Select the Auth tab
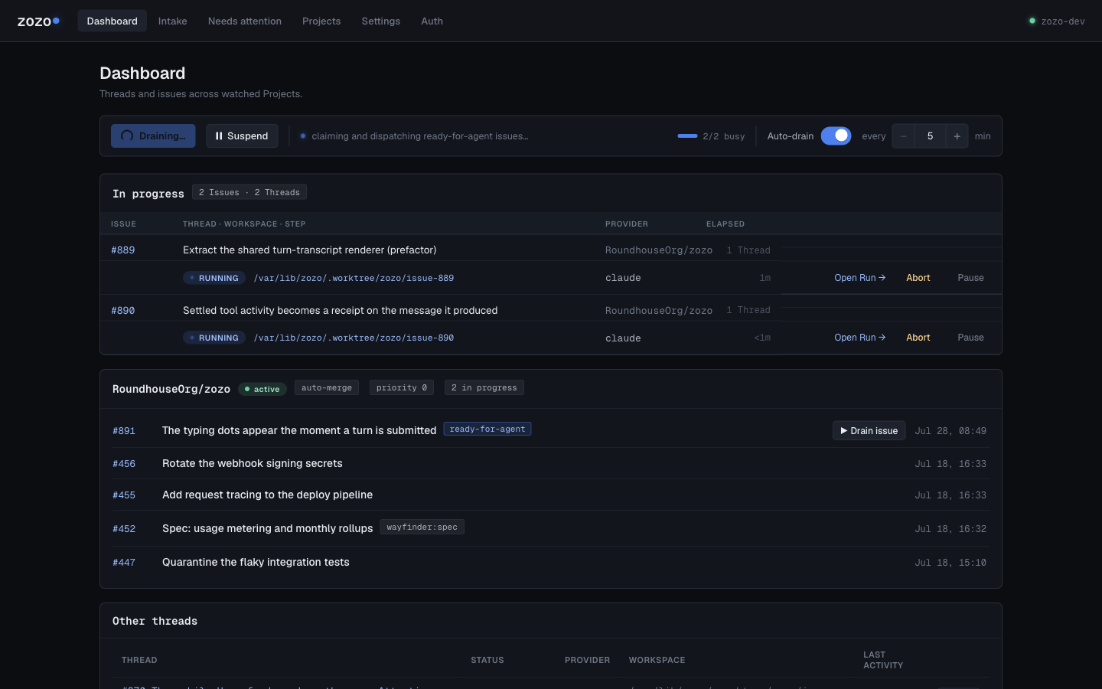1102x689 pixels. click(432, 21)
